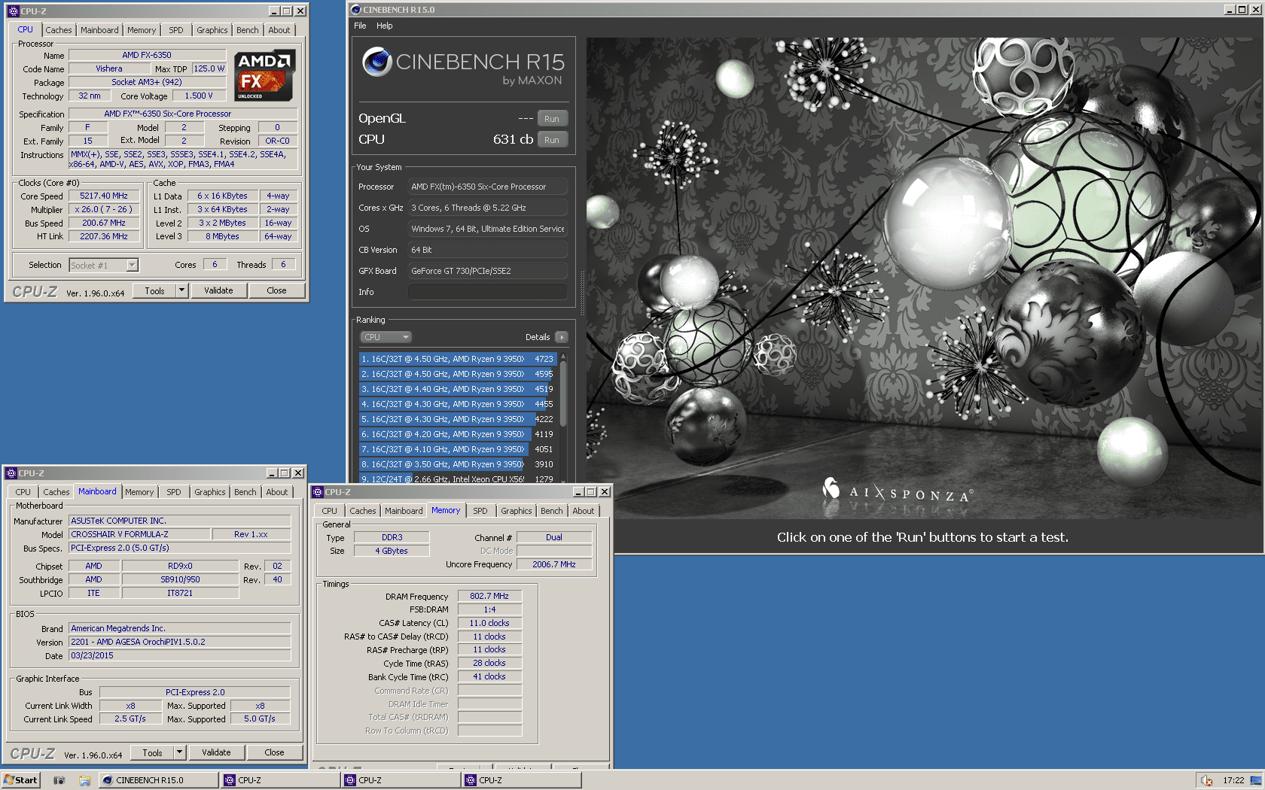Click the GeForce GT 730 GFX Board field

(x=488, y=271)
